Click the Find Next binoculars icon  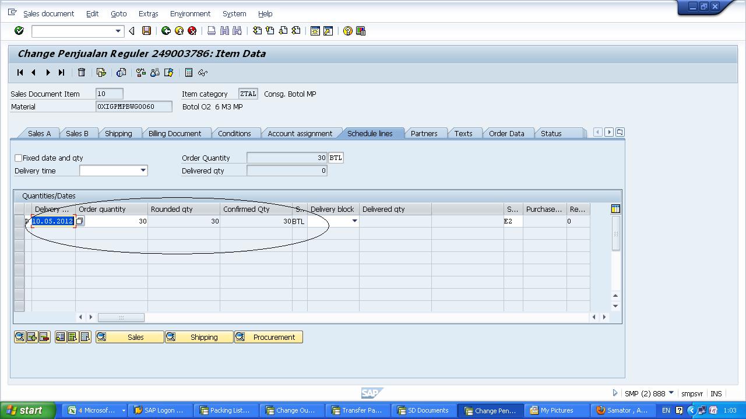coord(237,31)
